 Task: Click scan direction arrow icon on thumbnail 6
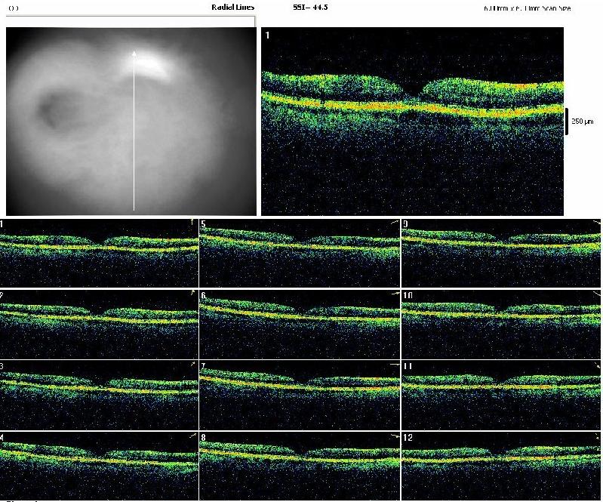coord(395,294)
